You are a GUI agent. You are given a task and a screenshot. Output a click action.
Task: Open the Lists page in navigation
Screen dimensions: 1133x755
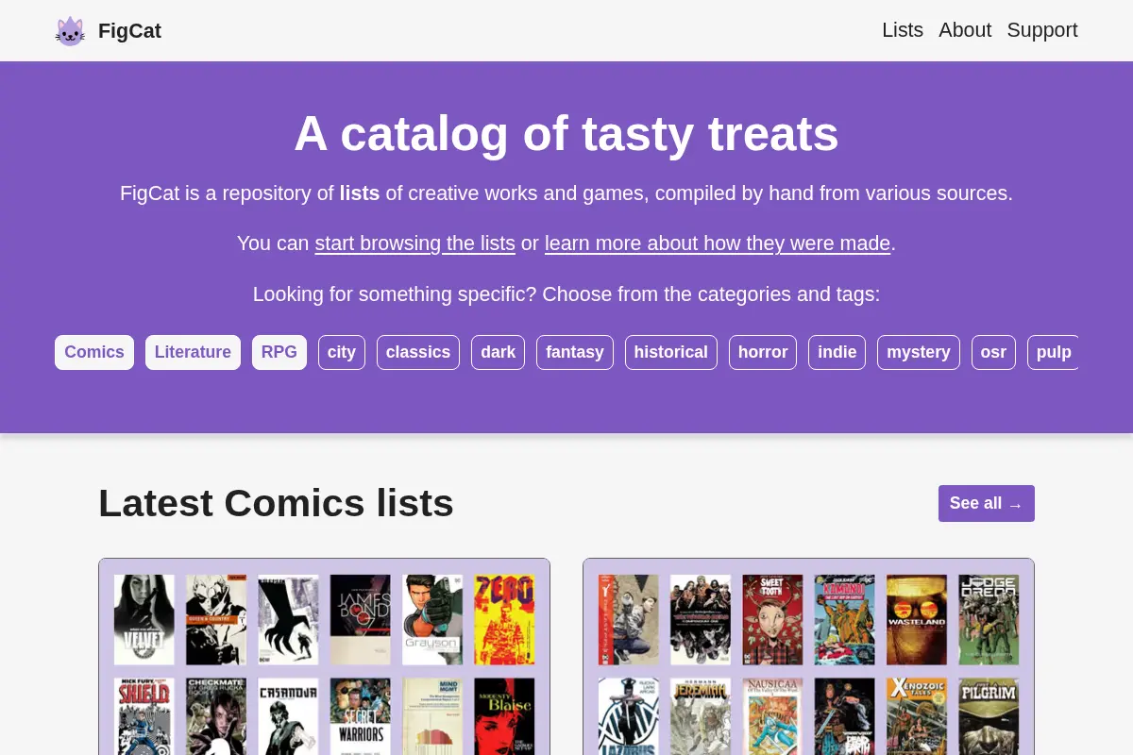[903, 30]
